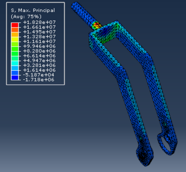Screen dimensions: 186x172
Task: Click the red legend color swatch
Action: tap(15, 25)
